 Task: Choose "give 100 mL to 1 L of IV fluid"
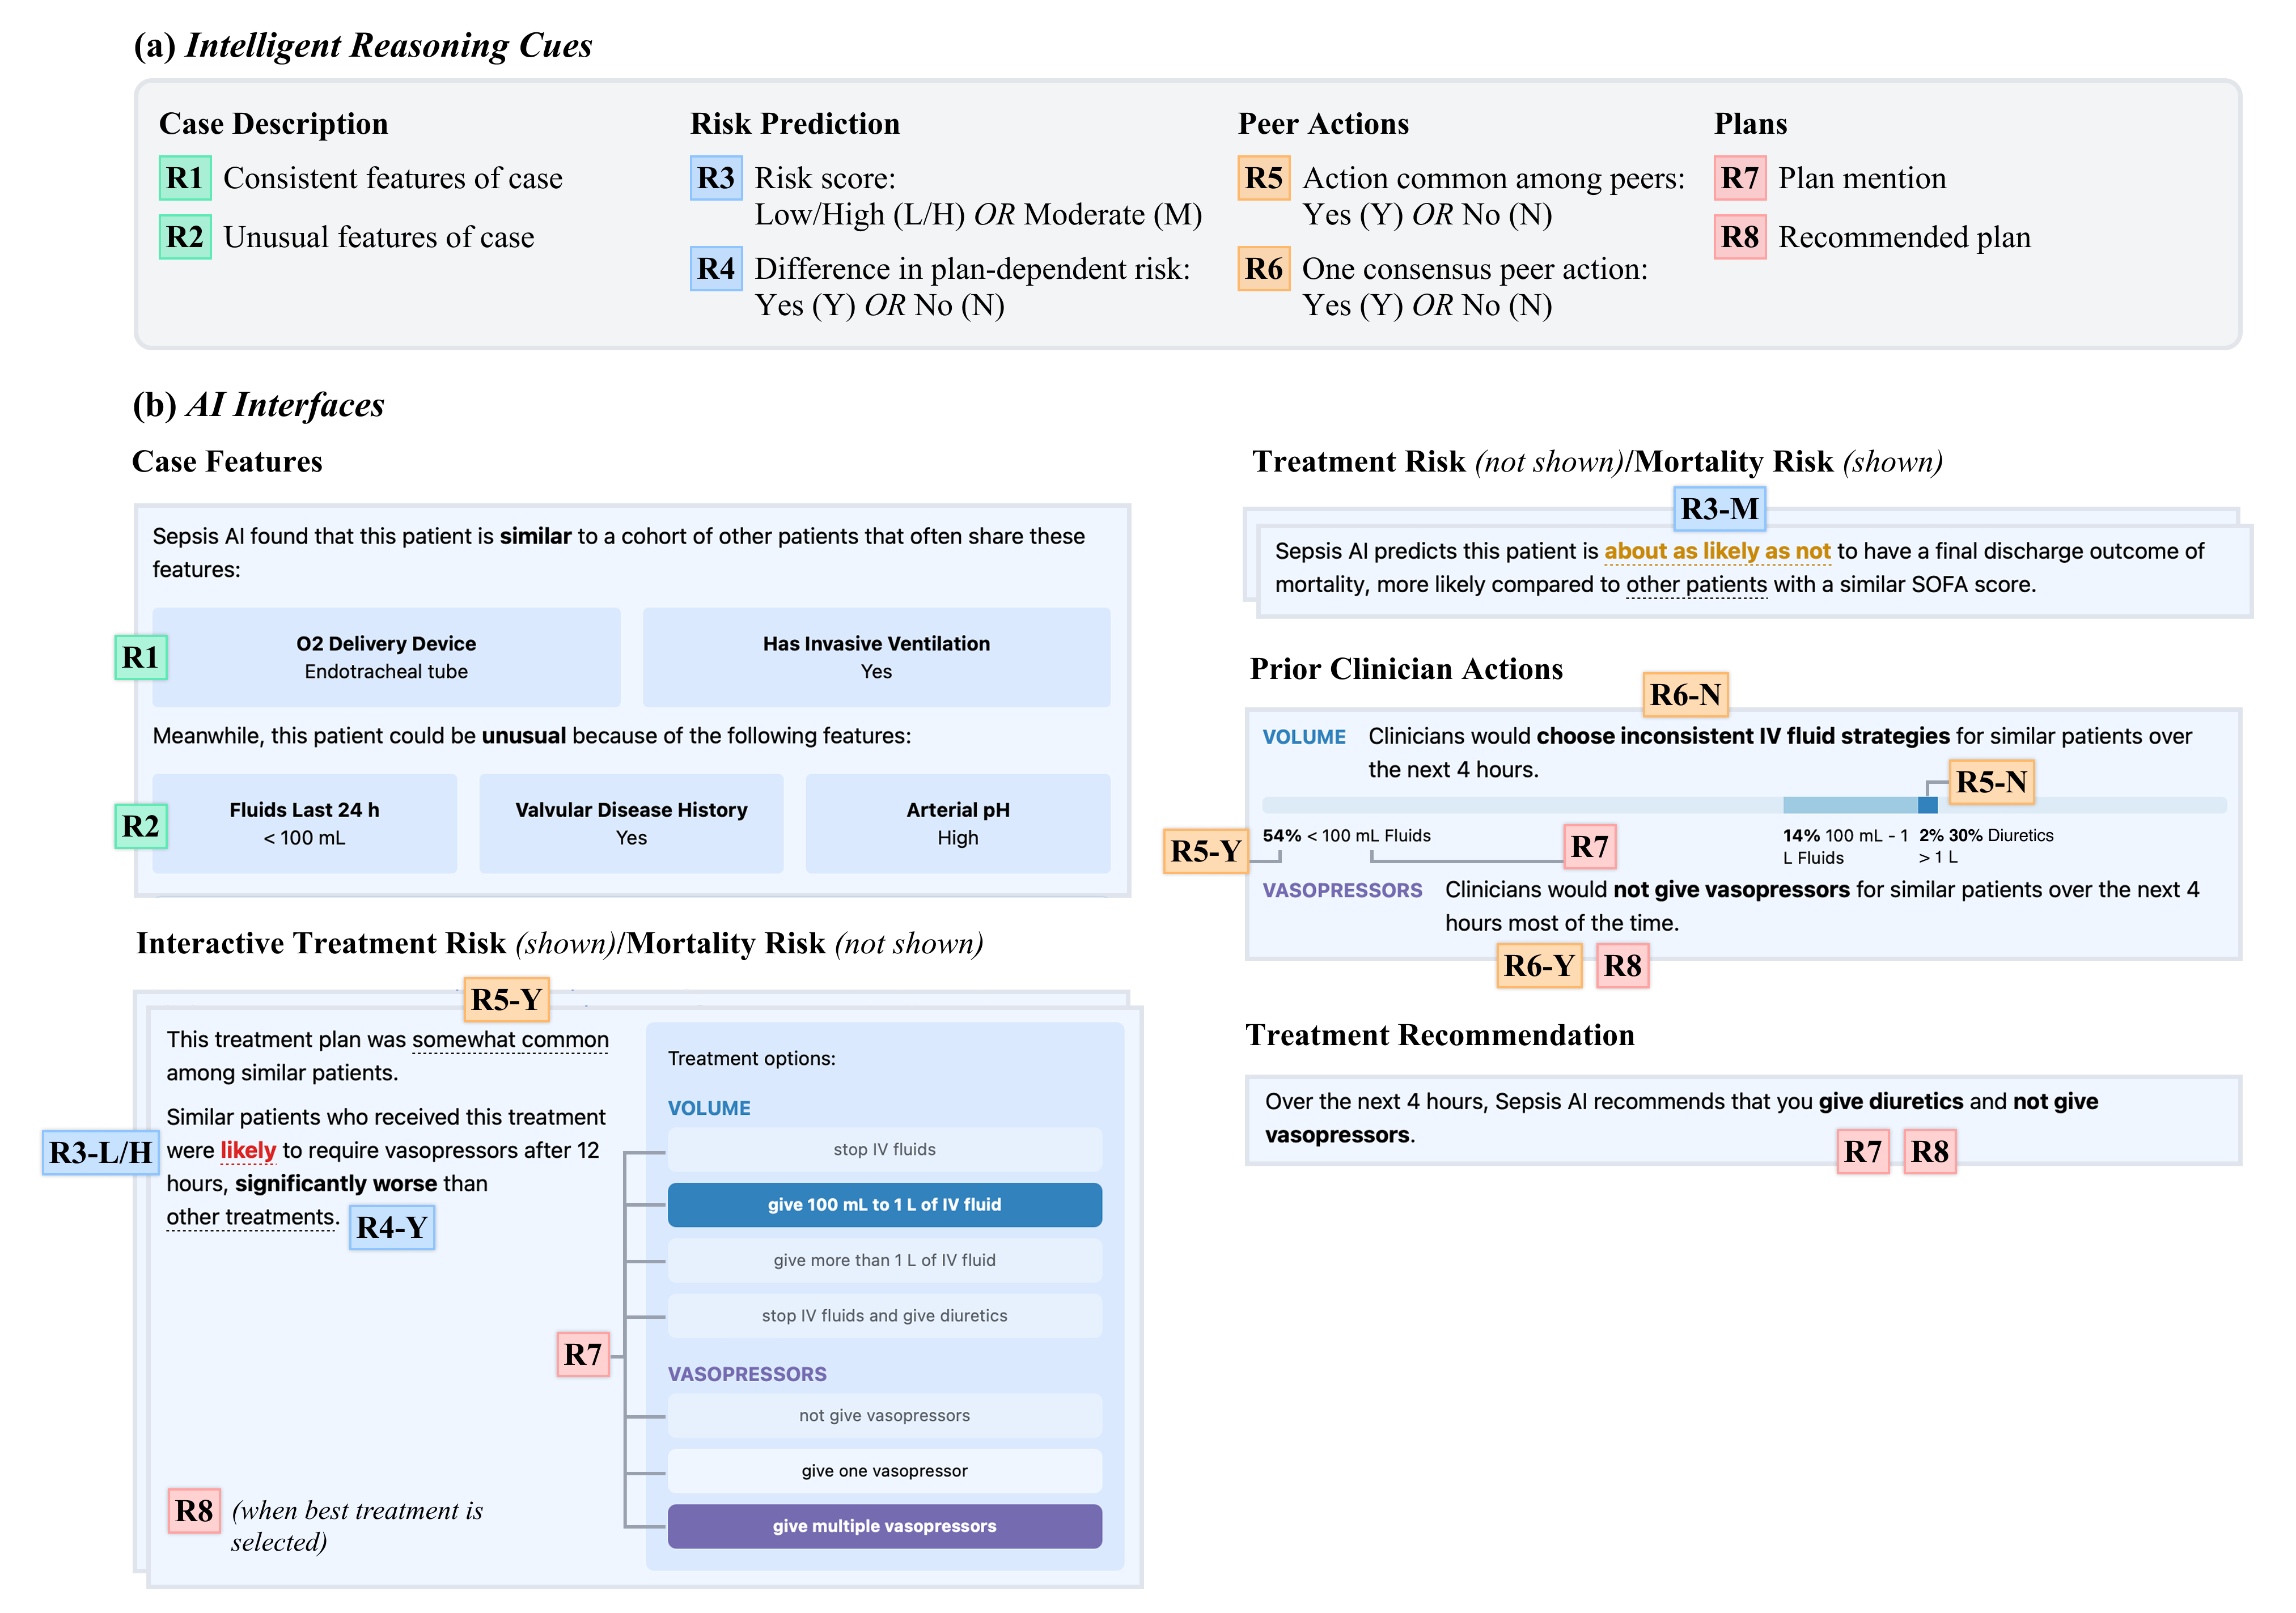click(x=884, y=1204)
